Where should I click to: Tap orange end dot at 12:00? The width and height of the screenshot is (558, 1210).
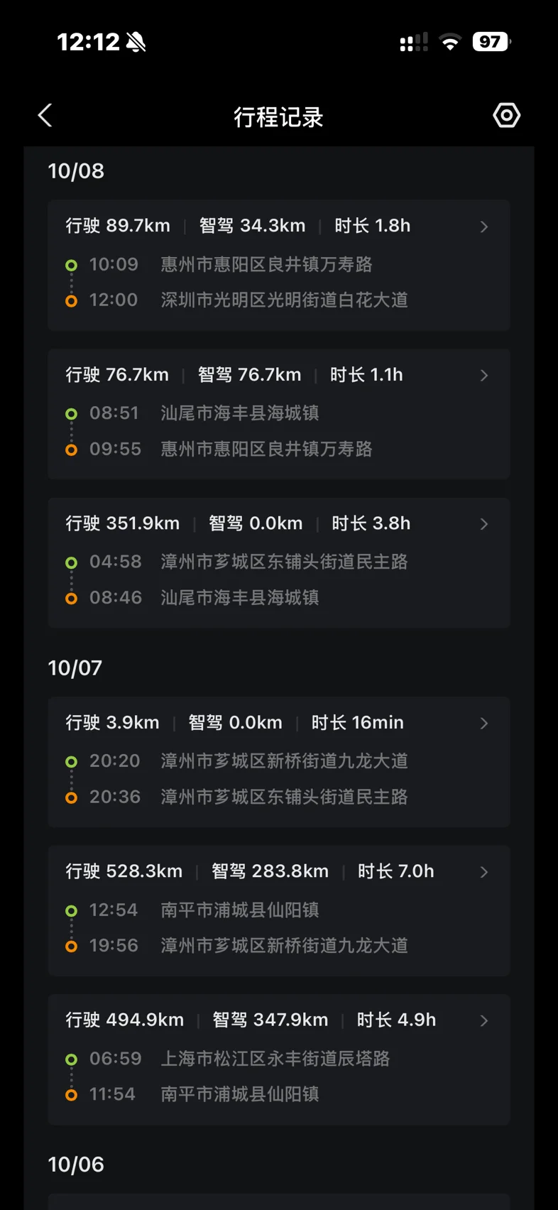click(x=71, y=301)
